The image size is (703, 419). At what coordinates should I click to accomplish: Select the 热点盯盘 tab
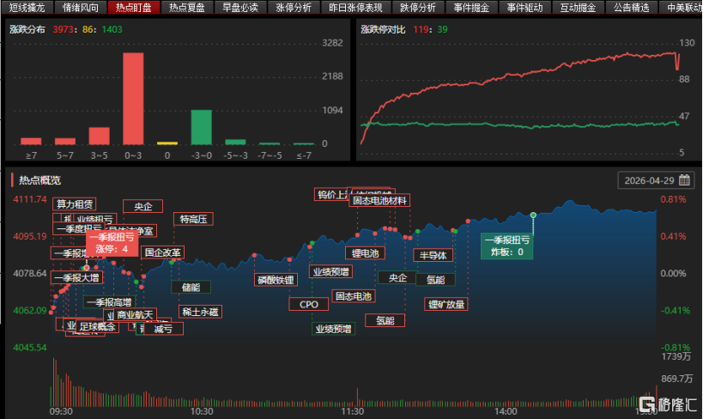134,7
